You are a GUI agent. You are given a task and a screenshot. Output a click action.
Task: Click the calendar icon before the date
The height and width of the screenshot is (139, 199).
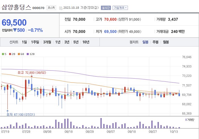(x=61, y=8)
